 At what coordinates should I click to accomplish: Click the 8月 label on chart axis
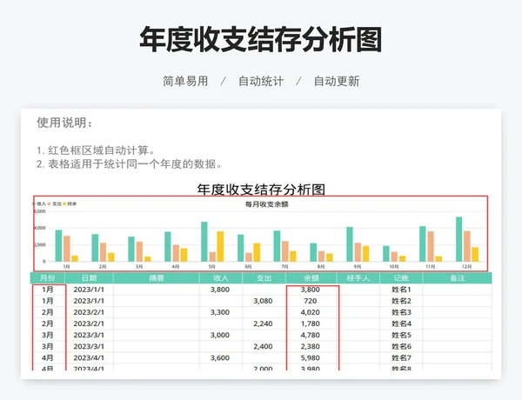(321, 267)
